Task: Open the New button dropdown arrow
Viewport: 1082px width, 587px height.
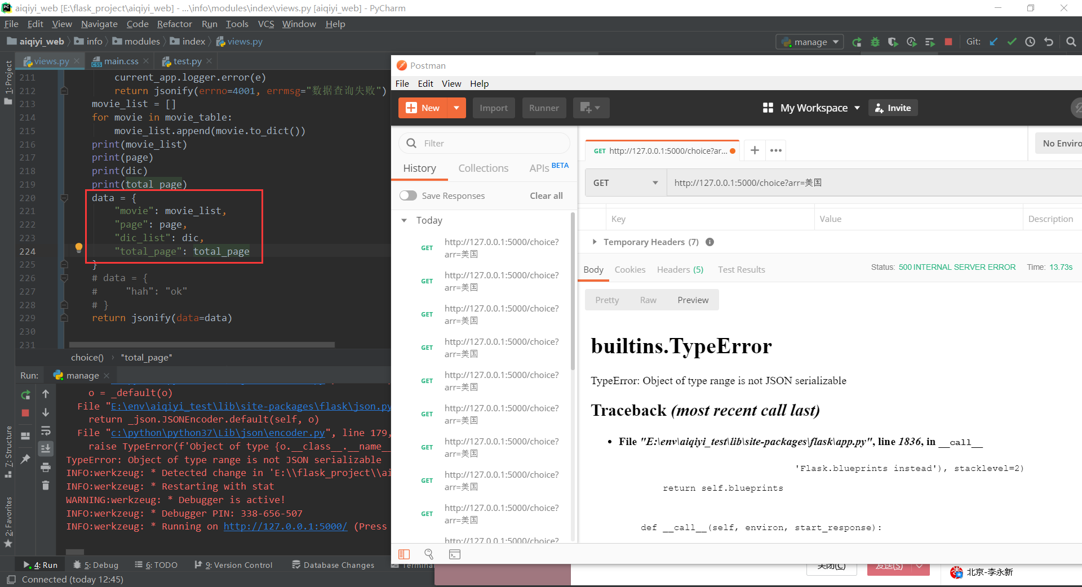Action: 456,108
